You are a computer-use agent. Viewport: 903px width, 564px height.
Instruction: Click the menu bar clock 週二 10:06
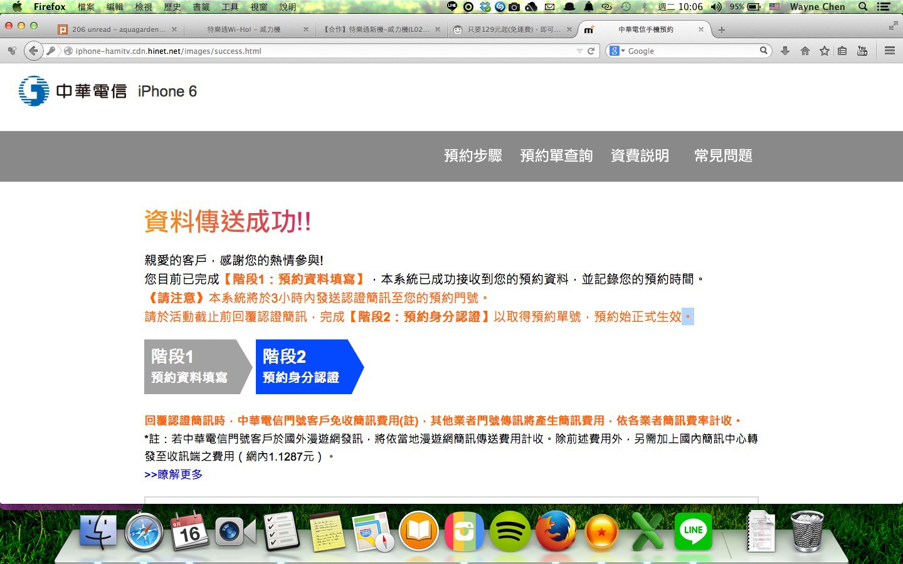coord(680,7)
